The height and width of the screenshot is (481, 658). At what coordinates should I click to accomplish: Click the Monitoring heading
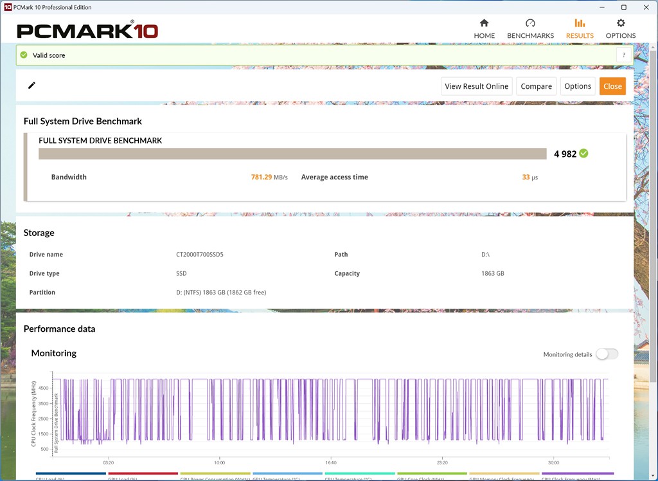click(x=54, y=353)
